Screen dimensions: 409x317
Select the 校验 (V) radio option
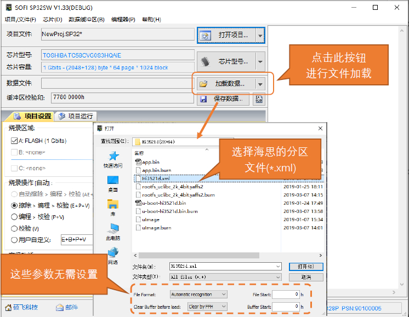coord(15,228)
